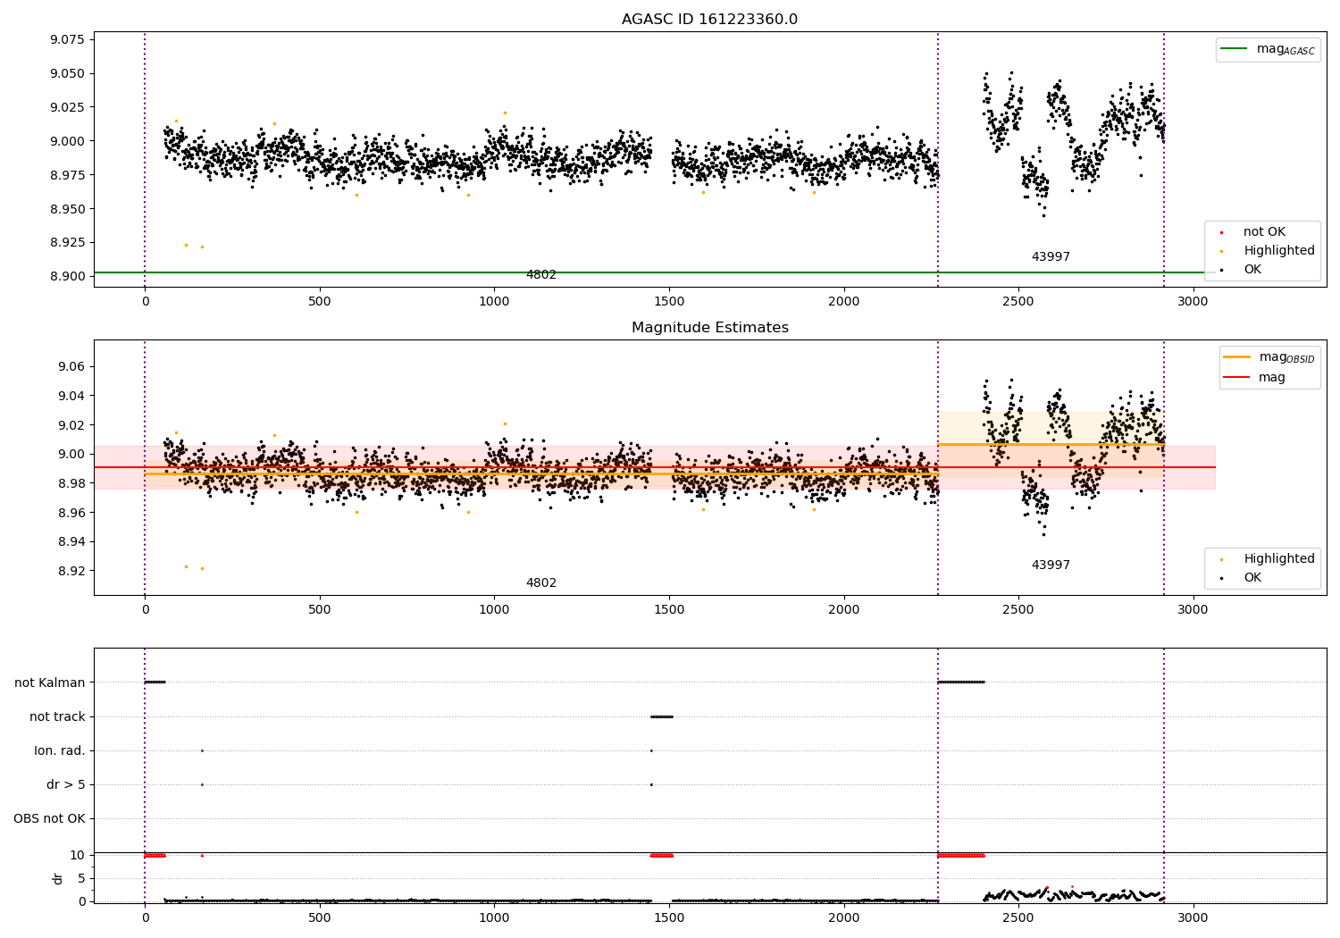
Task: Click the y-axis tick '9.00' in Magnitude Estimates
Action: point(71,455)
